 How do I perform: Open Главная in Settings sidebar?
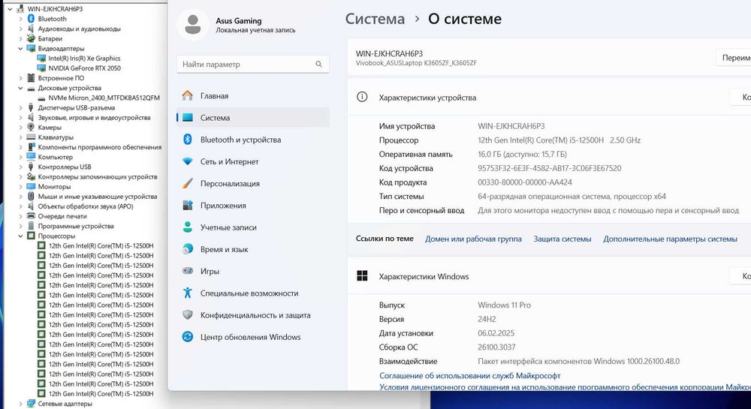coord(253,95)
